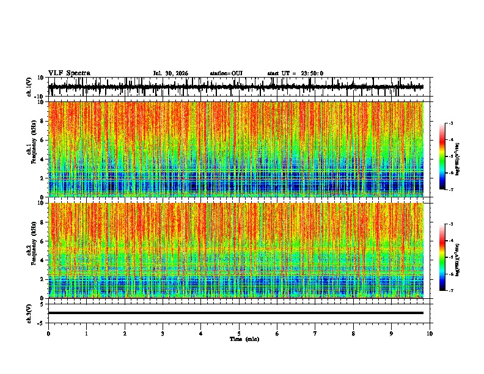This screenshot has height=374, width=484.
Task: Click the time axis tick label "8"
Action: pos(353,334)
